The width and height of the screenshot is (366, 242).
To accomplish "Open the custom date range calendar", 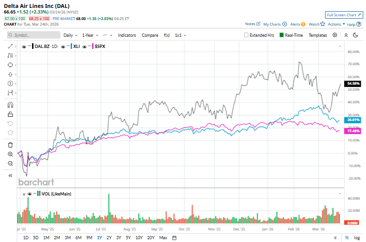I will click(174, 238).
